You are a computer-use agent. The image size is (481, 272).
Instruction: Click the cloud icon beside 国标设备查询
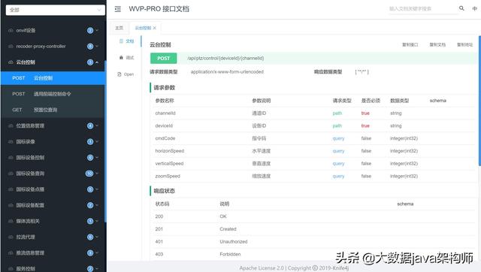point(11,174)
